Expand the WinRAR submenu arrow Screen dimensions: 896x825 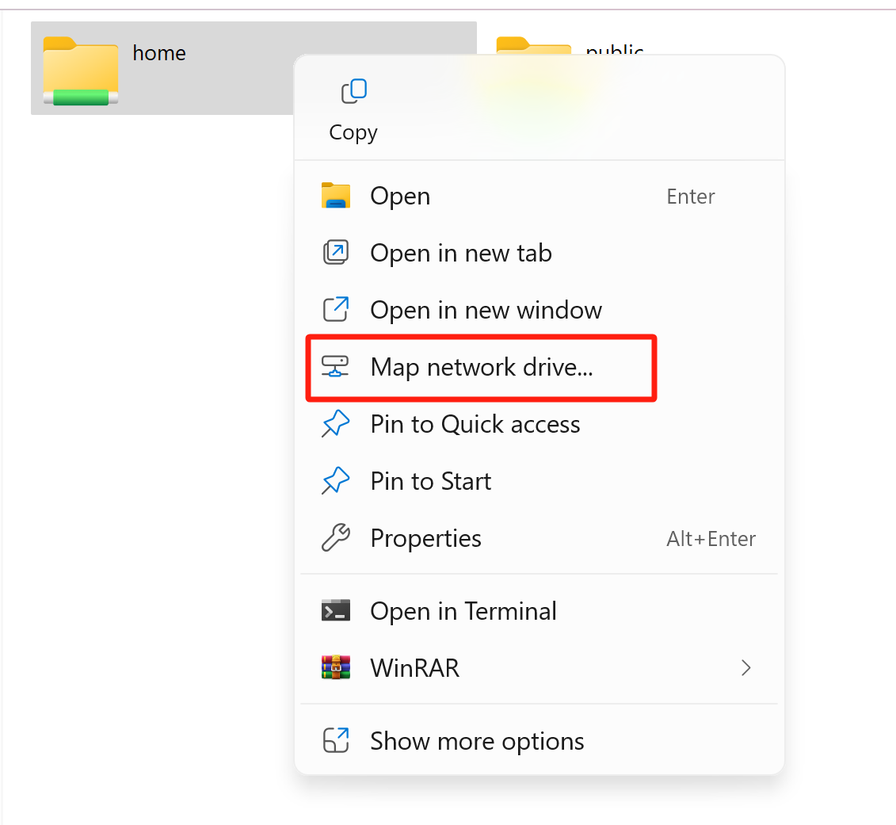[x=745, y=668]
